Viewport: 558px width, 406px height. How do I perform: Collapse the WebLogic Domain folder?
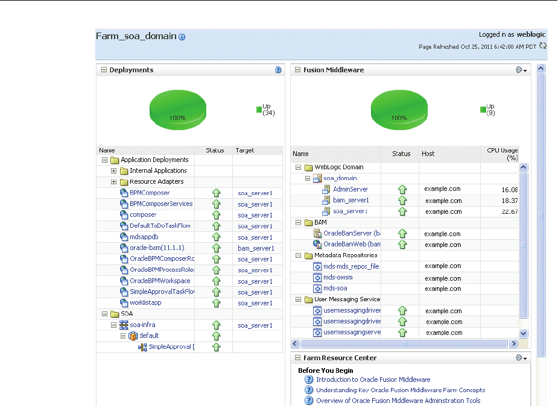298,167
